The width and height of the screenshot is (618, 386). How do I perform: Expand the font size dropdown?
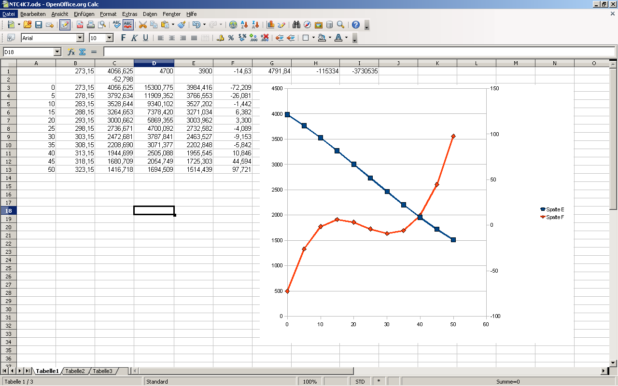pyautogui.click(x=110, y=38)
